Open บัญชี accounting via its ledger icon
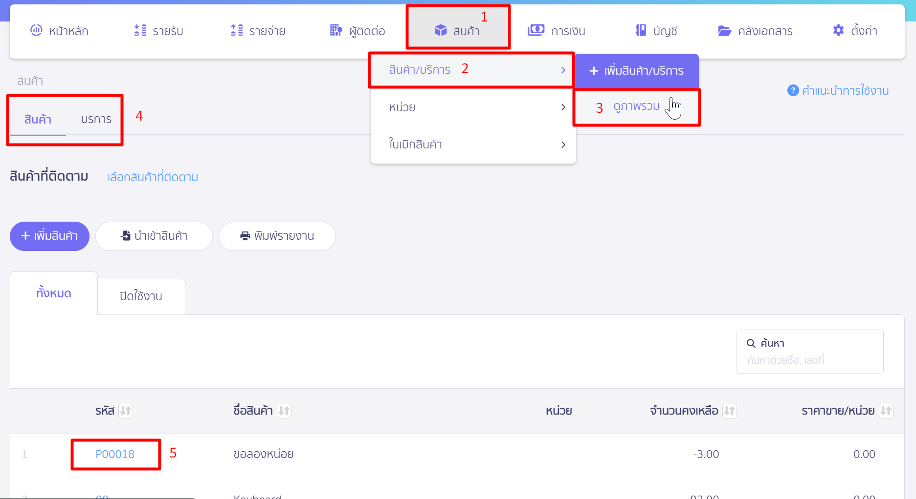The height and width of the screenshot is (499, 916). 641,30
